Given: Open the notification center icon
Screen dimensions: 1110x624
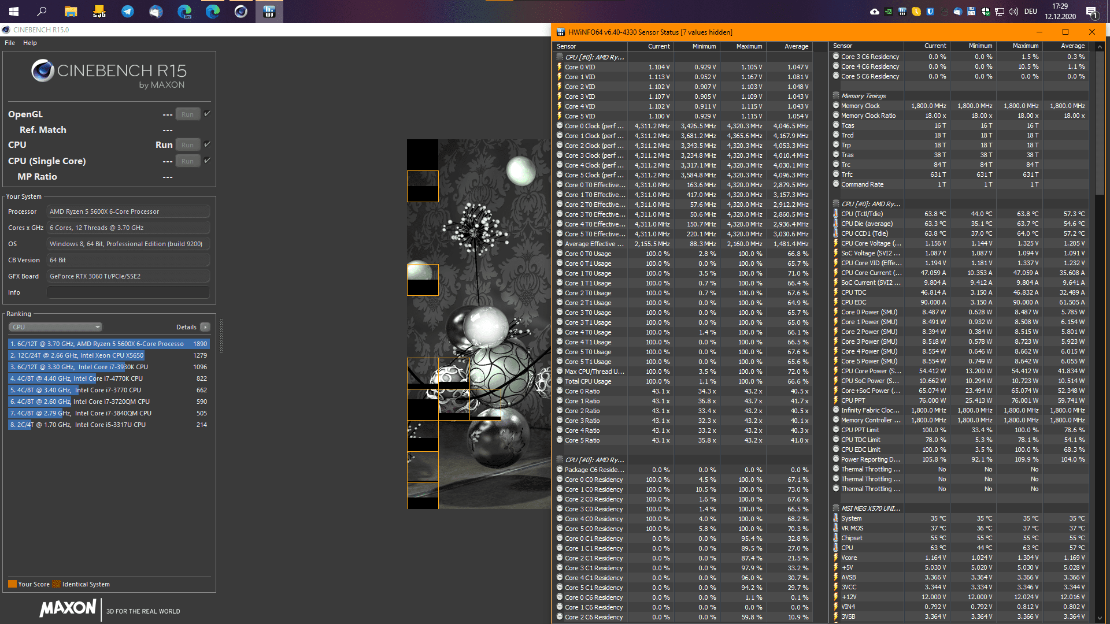Looking at the screenshot, I should 1091,12.
